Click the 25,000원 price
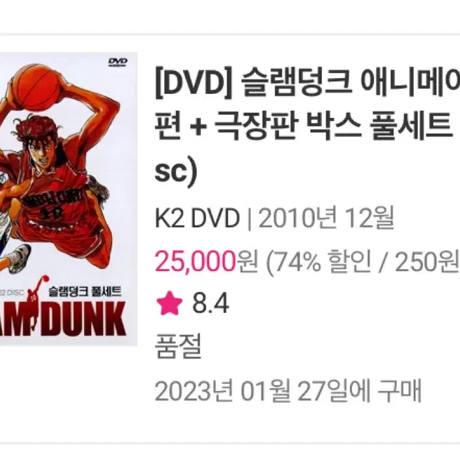This screenshot has height=460, width=460. [x=207, y=262]
